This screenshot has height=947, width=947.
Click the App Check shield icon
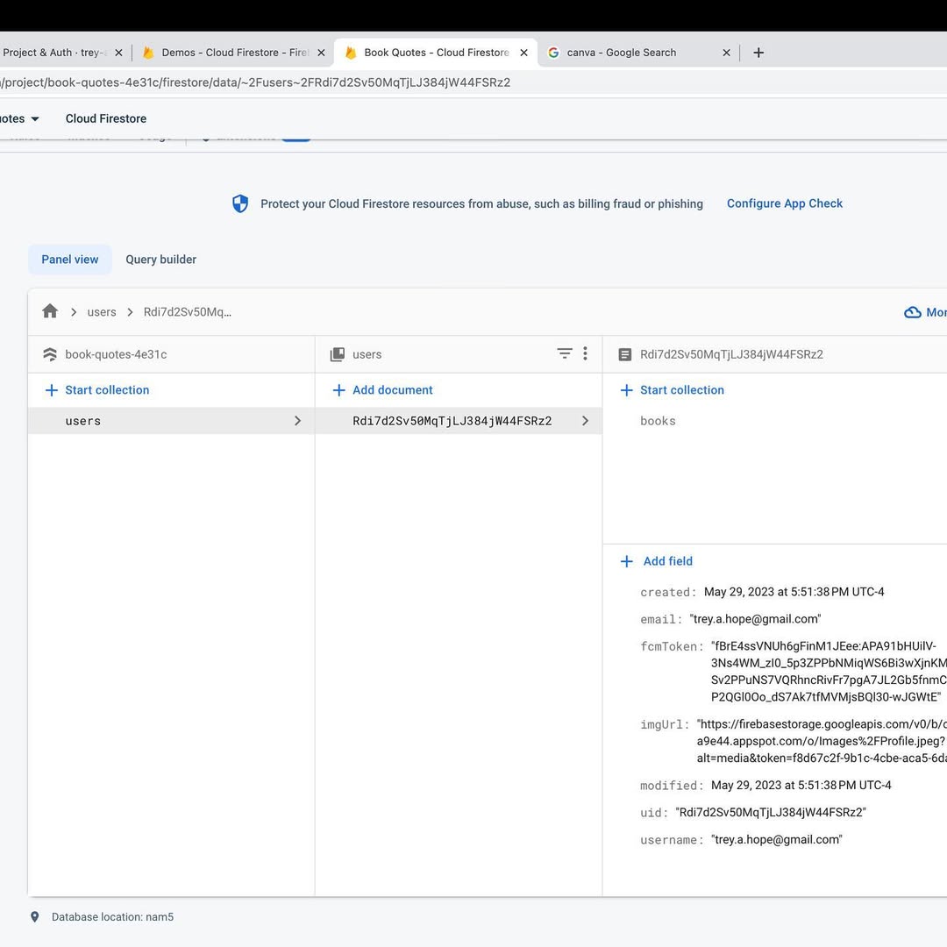pyautogui.click(x=240, y=203)
